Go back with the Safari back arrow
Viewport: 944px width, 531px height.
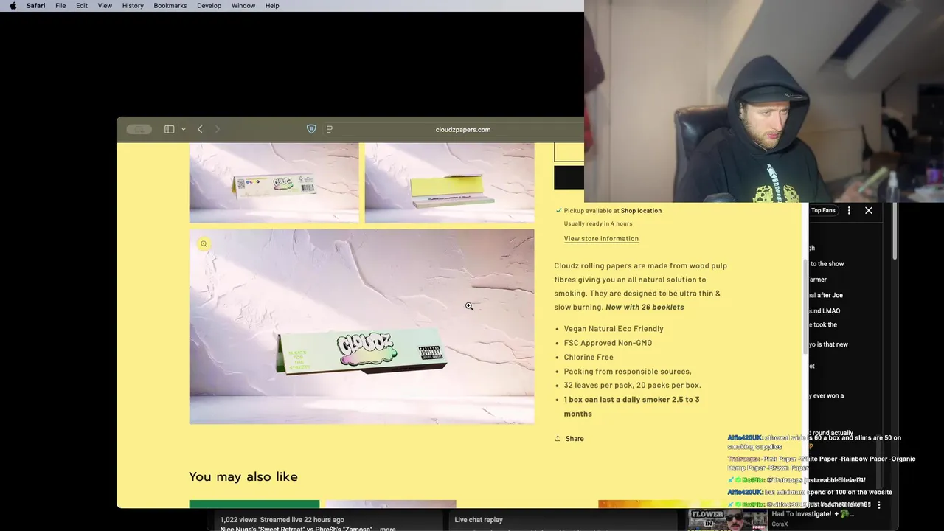tap(200, 129)
